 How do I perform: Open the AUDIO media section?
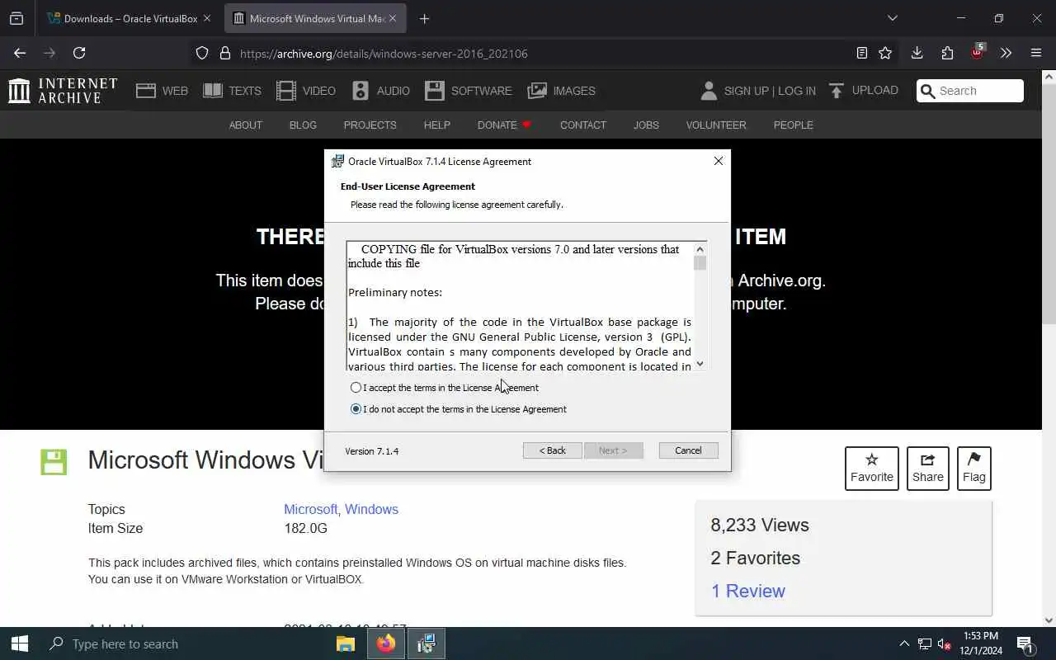[380, 91]
